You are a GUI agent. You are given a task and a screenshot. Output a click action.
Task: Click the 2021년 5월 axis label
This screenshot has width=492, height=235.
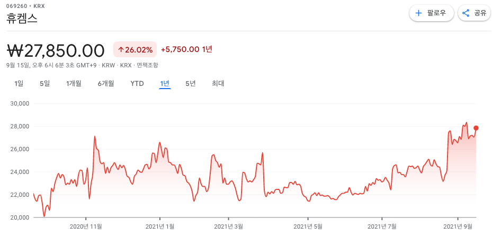pos(308,226)
